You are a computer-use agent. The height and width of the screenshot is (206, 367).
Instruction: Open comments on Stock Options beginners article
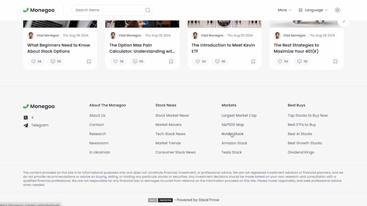point(56,61)
